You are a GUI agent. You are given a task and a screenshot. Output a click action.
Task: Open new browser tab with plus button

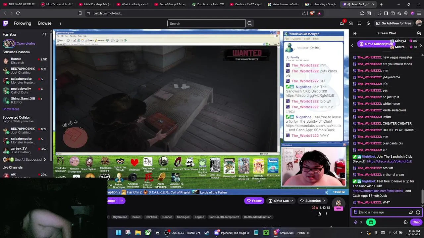pyautogui.click(x=381, y=4)
